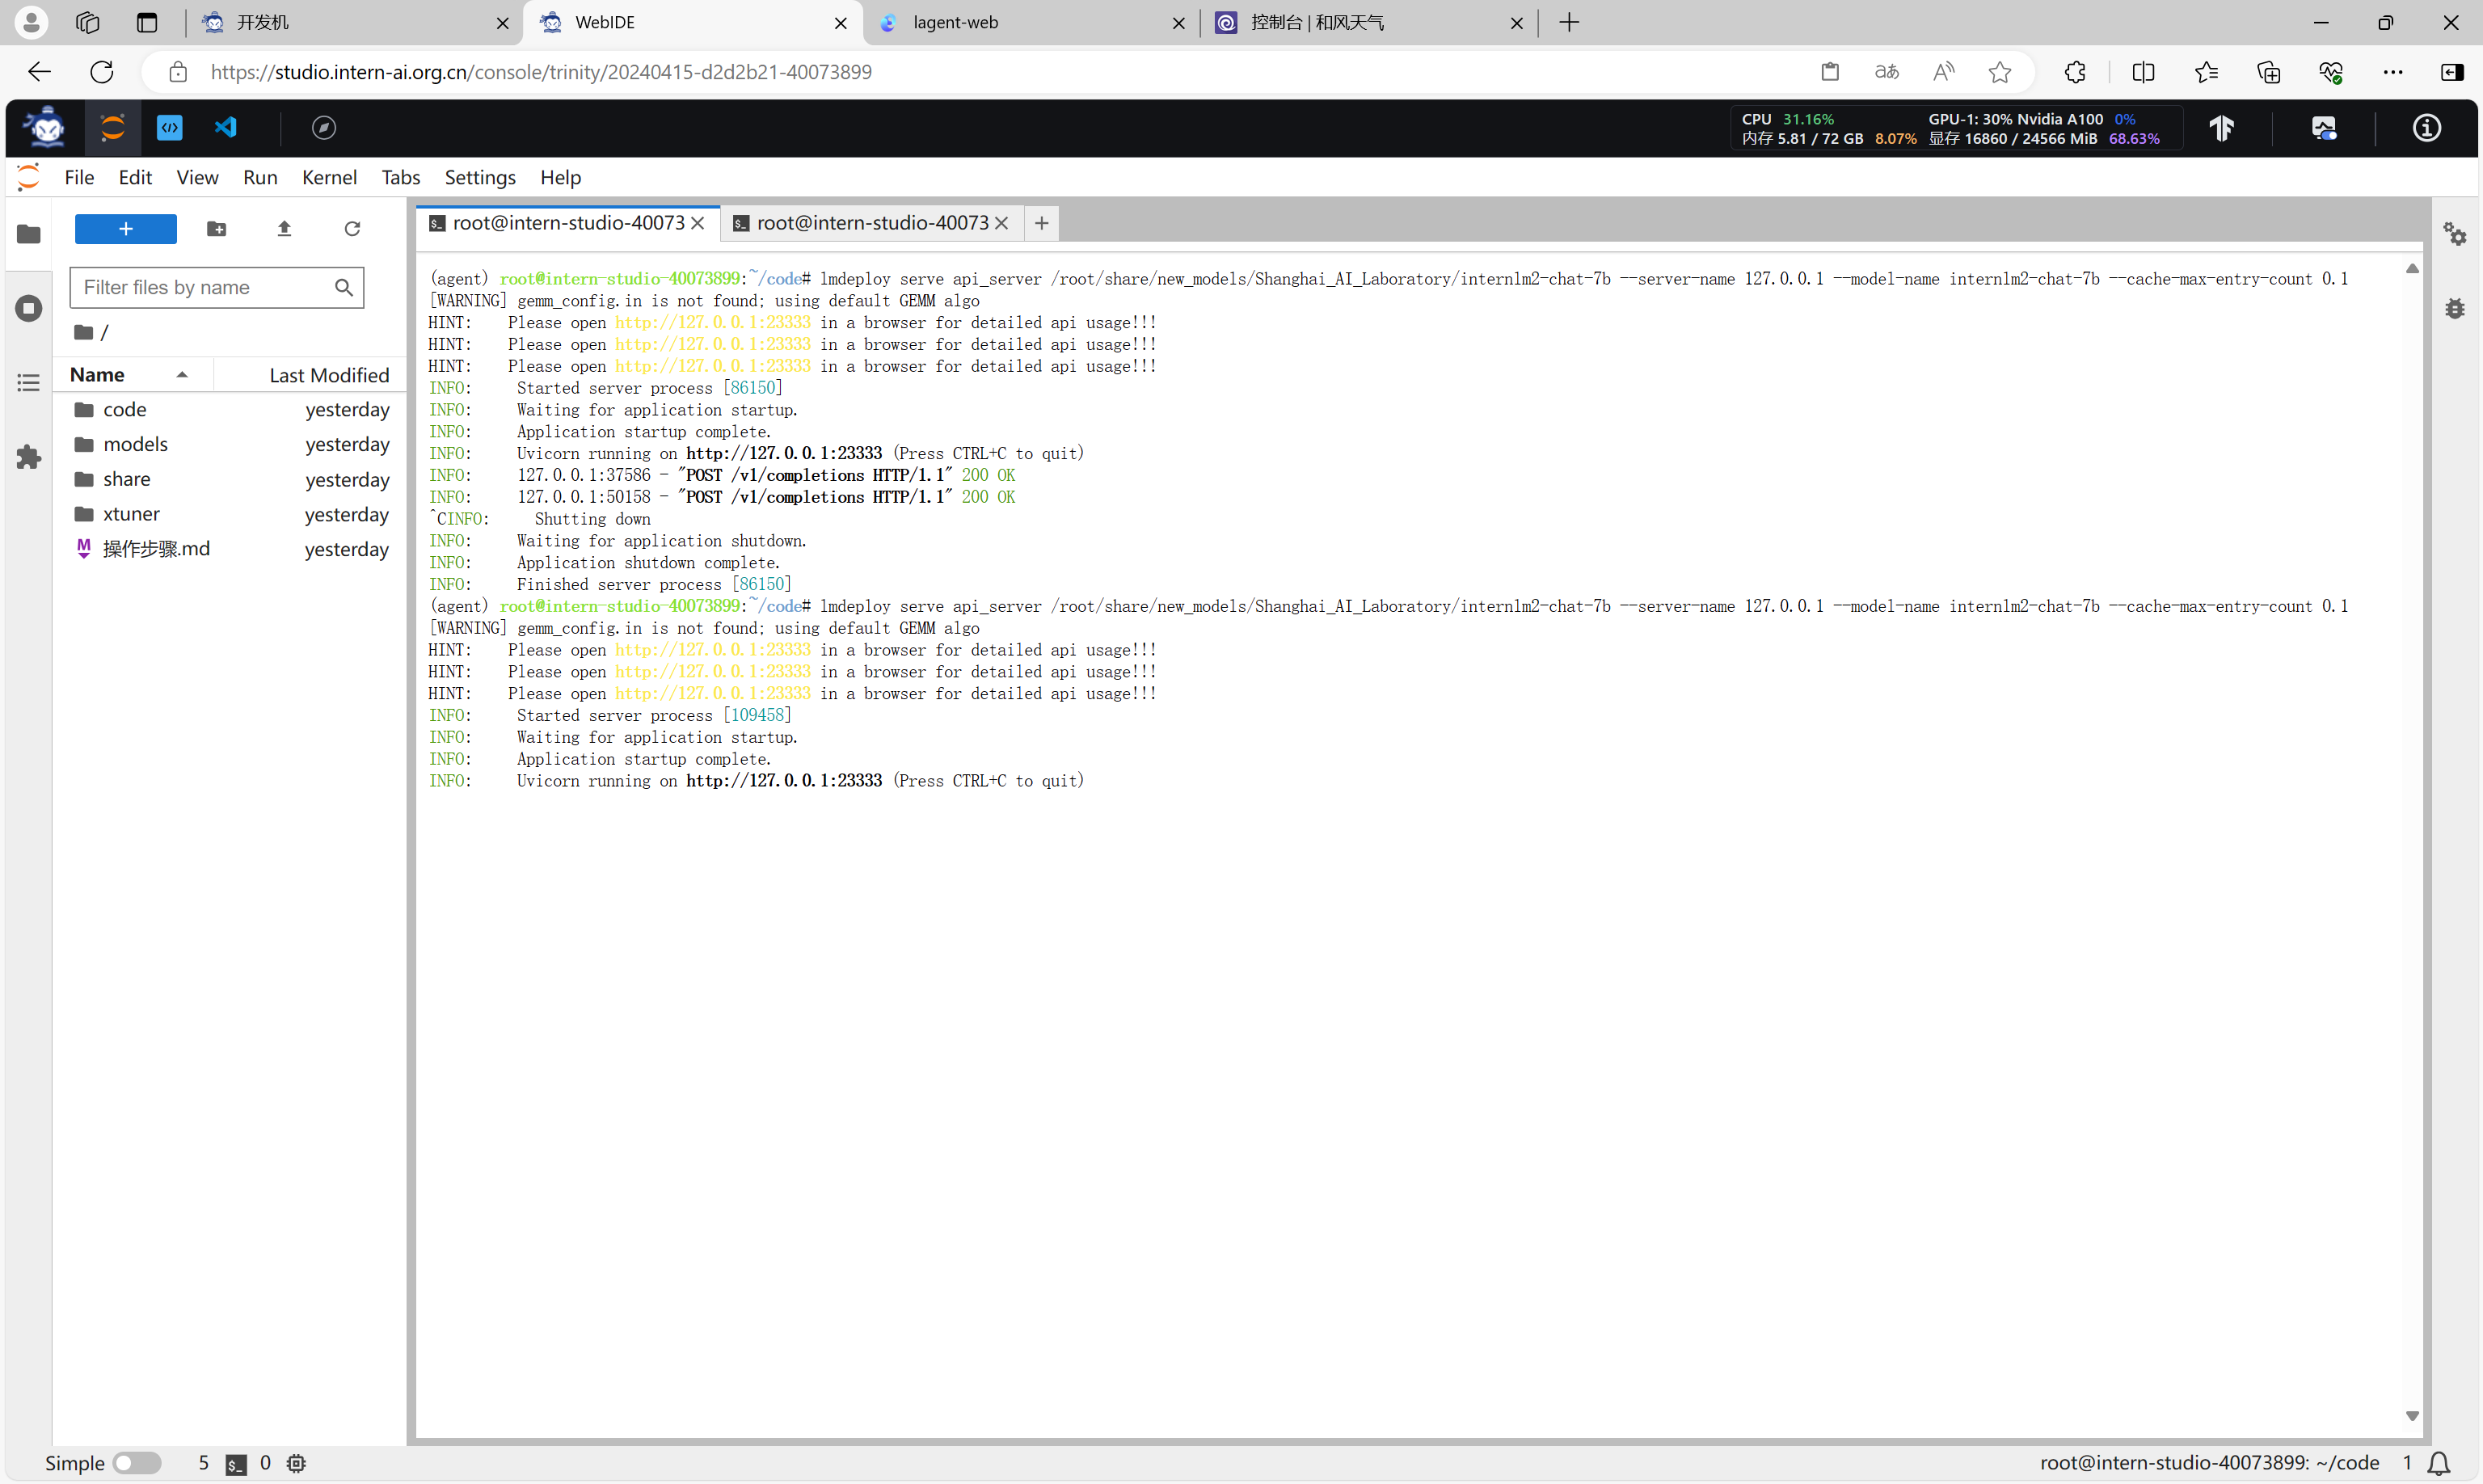
Task: Open a new browser tab
Action: [x=1569, y=22]
